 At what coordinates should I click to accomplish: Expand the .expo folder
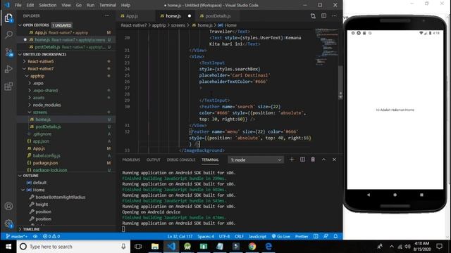point(38,83)
